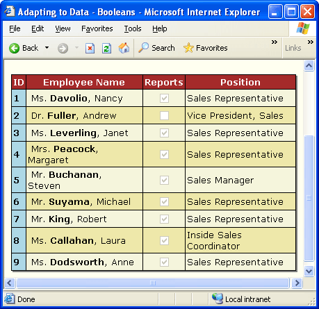Screen dimensions: 319x309
Task: Toggle Reports checkbox for Peacock, Margaret
Action: 164,154
